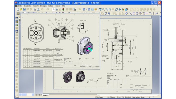The height and width of the screenshot is (99, 176).
Task: Click the Kegelradritzel-Baugruppe title text
Action: (x=90, y=66)
